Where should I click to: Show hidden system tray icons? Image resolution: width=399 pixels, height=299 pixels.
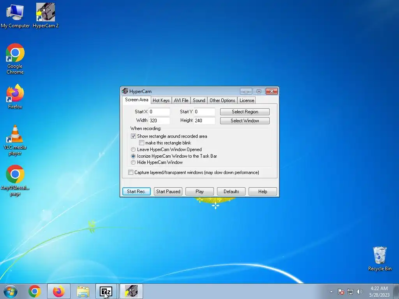[331, 292]
